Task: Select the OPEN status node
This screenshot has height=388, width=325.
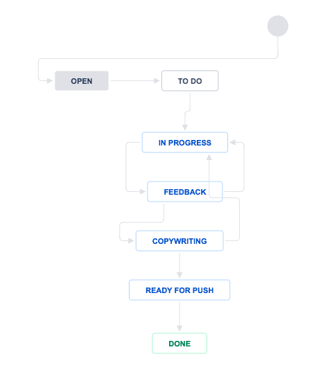Action: pos(82,81)
